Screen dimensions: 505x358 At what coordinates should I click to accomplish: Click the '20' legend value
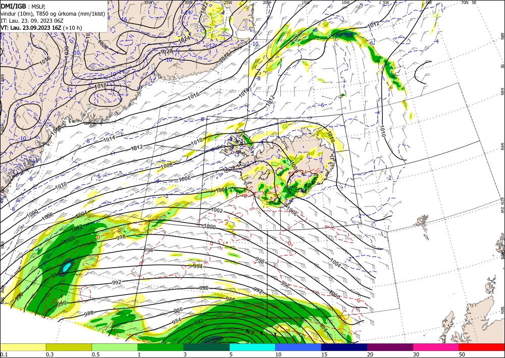point(370,354)
